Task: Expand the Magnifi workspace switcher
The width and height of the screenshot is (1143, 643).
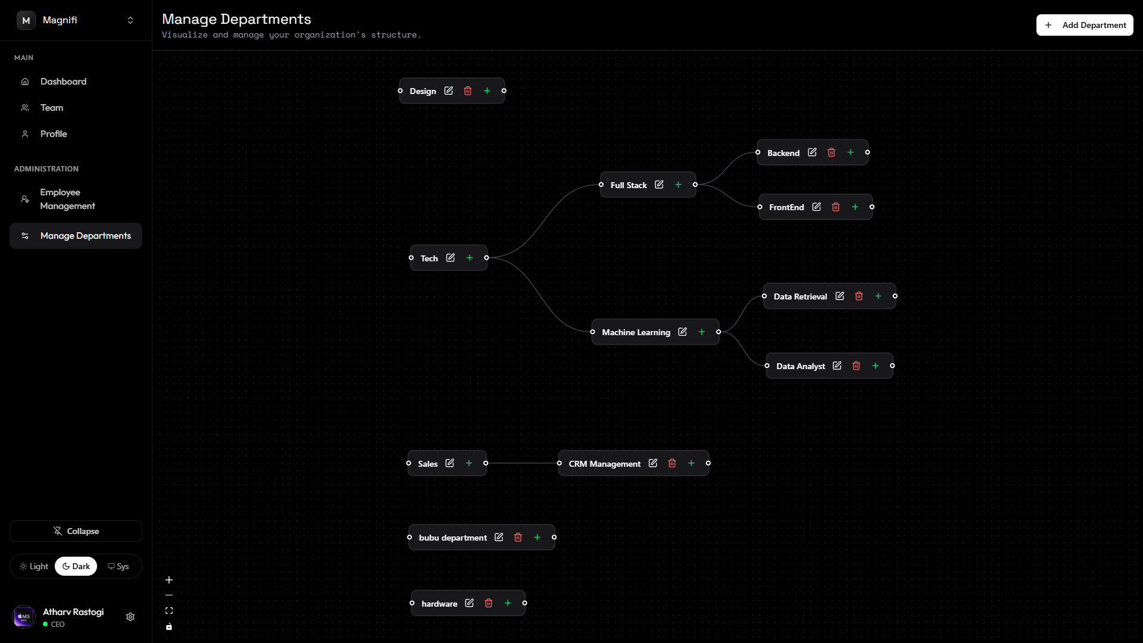Action: [130, 20]
